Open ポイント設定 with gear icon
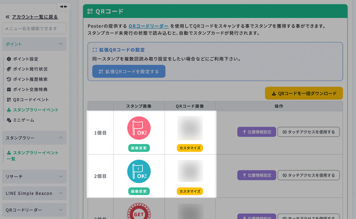The width and height of the screenshot is (356, 219). (x=25, y=59)
